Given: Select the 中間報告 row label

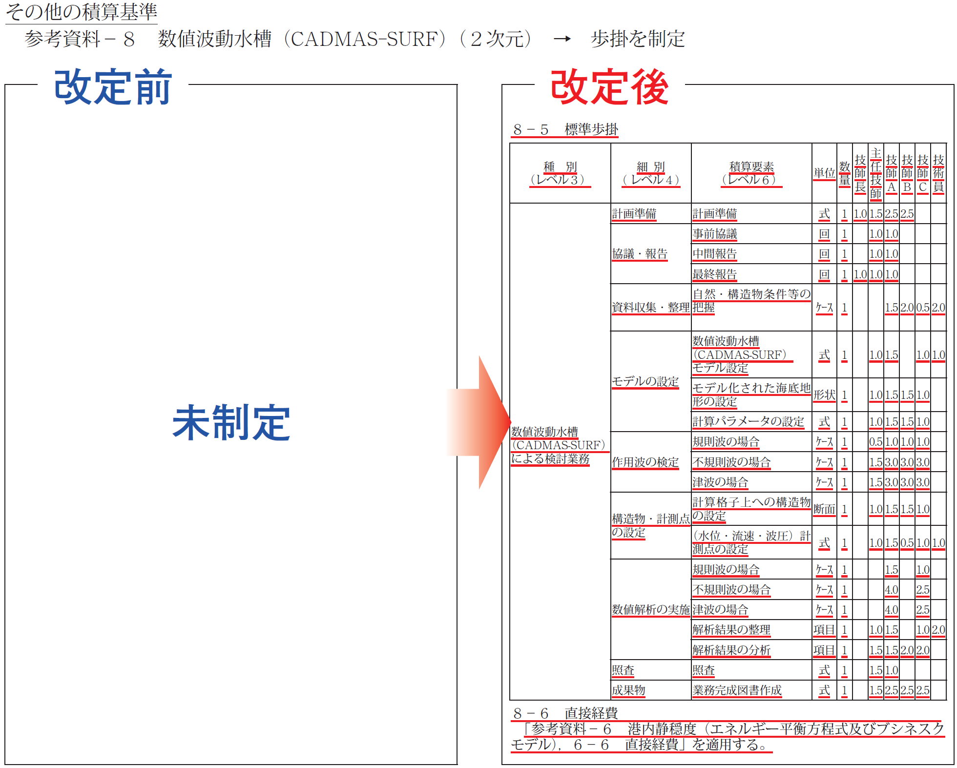Looking at the screenshot, I should (x=715, y=254).
